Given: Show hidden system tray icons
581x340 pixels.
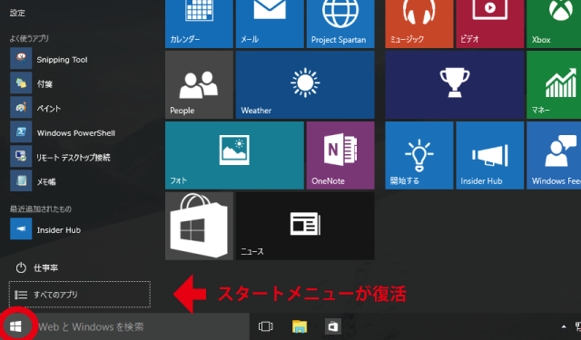Looking at the screenshot, I should [x=564, y=326].
